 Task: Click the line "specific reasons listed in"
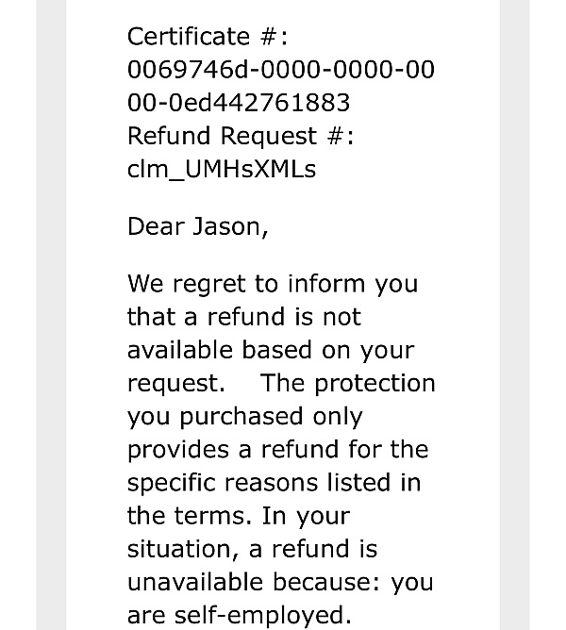tap(275, 483)
